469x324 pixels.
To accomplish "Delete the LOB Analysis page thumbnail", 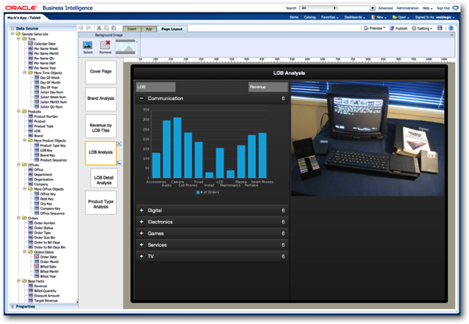I will click(x=119, y=144).
